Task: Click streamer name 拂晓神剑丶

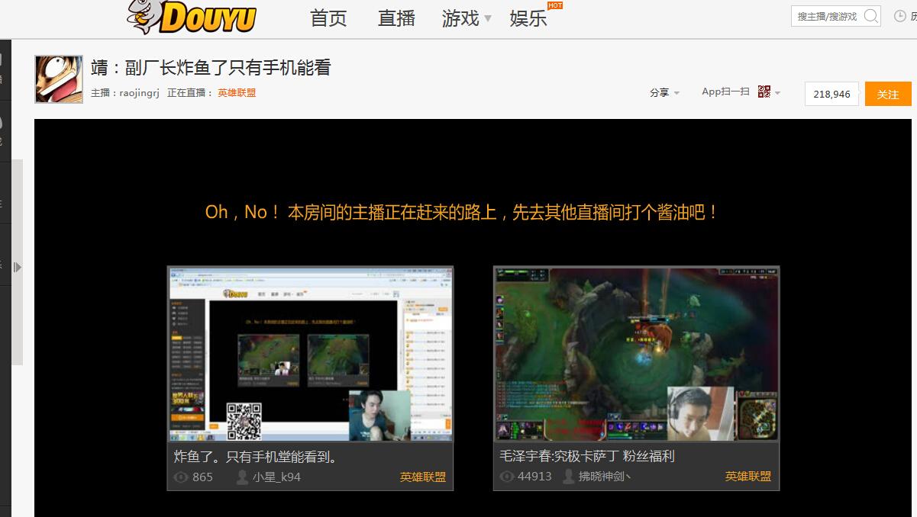Action: pos(605,477)
